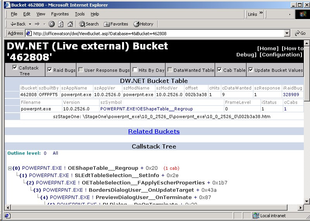This screenshot has width=310, height=221.
Task: Enable the DataWanted Table checkbox
Action: (170, 70)
